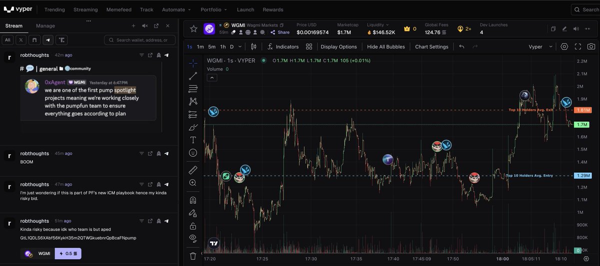This screenshot has height=266, width=600.
Task: Open the Memefeed page
Action: 119,9
